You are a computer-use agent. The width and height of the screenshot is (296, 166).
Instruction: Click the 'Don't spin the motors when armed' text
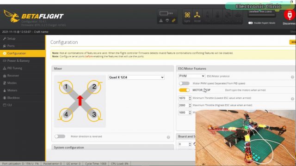(x=245, y=90)
